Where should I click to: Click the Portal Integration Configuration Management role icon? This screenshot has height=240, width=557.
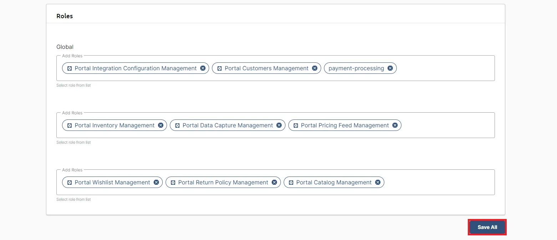click(x=70, y=68)
